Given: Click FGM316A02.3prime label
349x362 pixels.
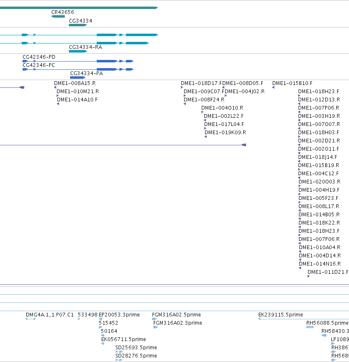Looking at the screenshot, I should tap(178, 323).
